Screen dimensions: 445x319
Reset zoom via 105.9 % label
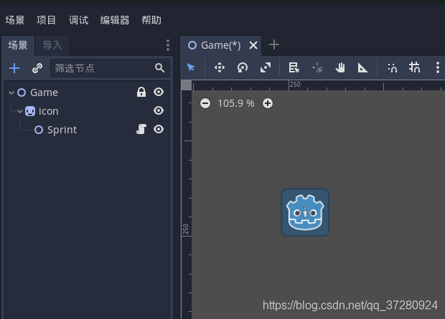pos(236,103)
